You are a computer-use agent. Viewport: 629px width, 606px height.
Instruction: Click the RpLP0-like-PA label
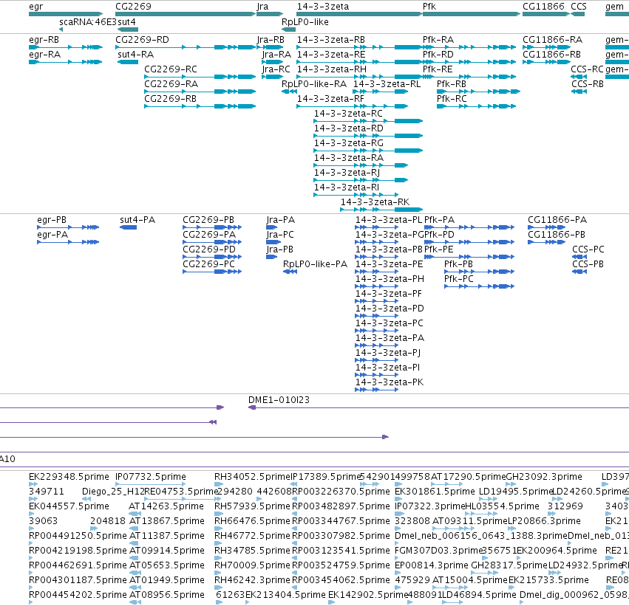(315, 264)
